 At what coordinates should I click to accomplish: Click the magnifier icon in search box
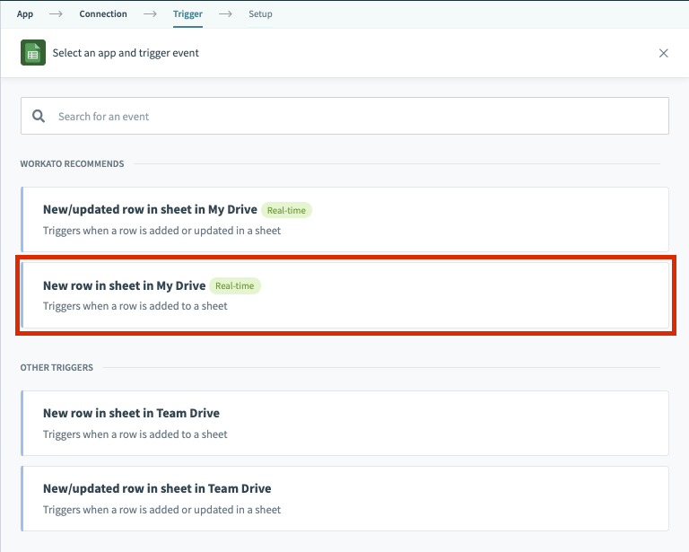pyautogui.click(x=39, y=116)
